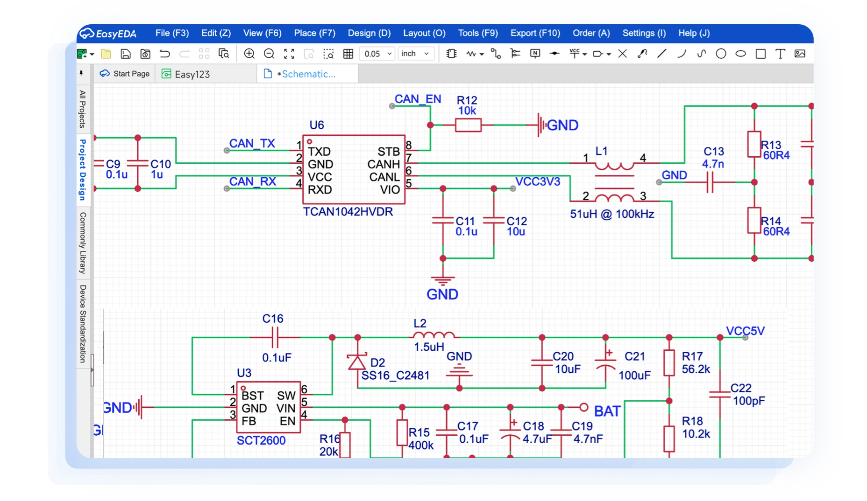Open the Place (F7) menu

pos(314,33)
